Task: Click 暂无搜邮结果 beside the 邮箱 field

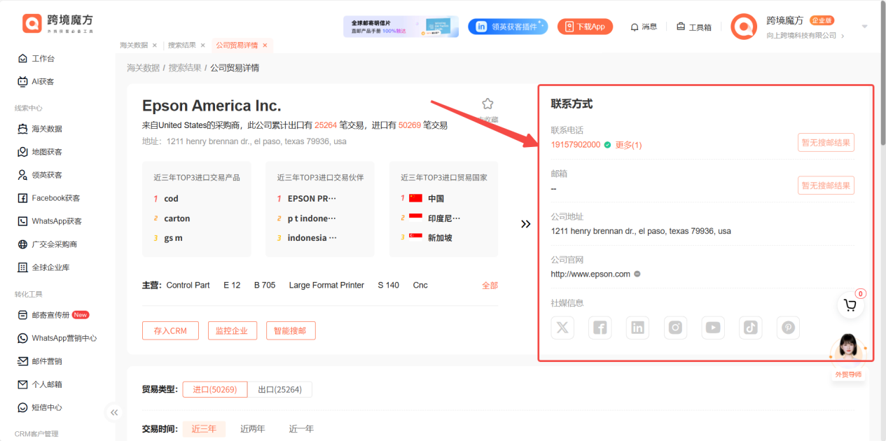Action: point(826,185)
